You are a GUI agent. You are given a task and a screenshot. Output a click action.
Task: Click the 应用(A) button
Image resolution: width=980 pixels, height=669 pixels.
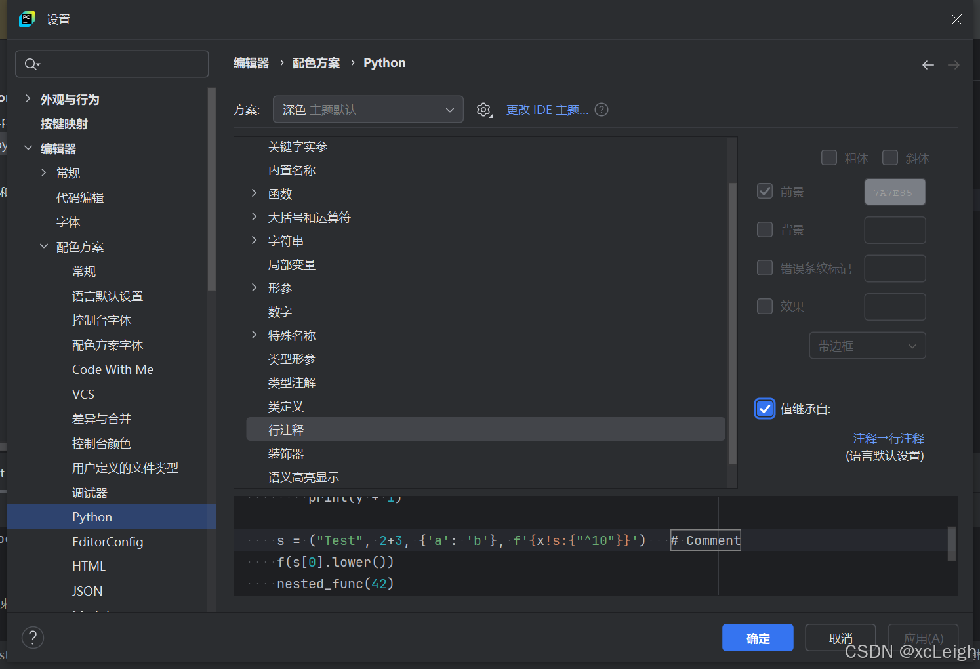923,638
